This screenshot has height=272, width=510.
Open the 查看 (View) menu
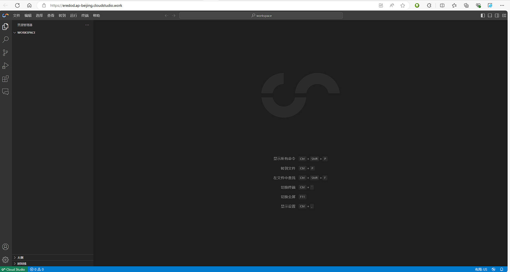coord(51,15)
